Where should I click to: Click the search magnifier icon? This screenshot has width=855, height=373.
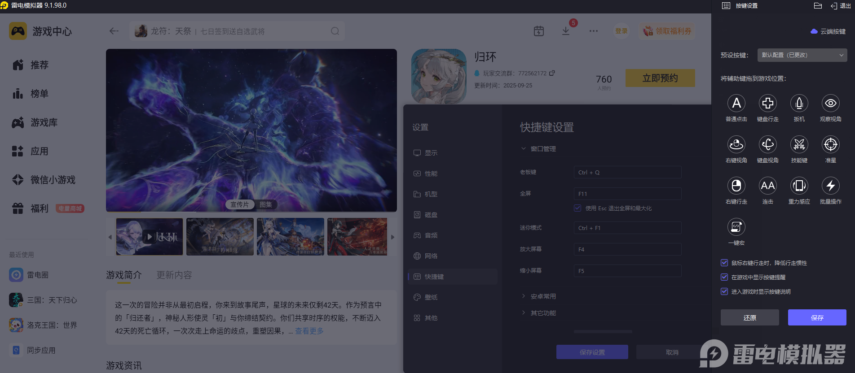pos(335,31)
